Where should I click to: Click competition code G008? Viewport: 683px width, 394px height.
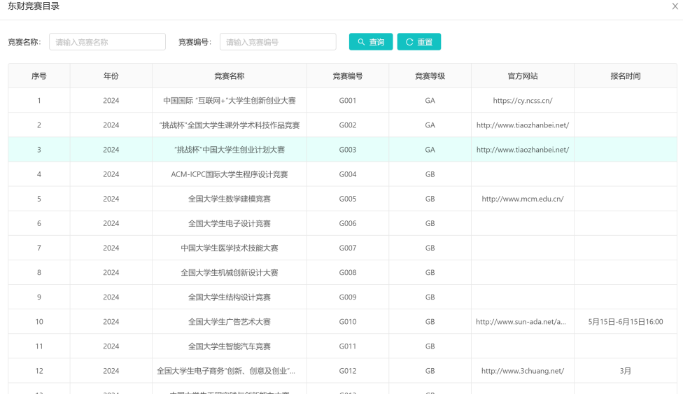(x=348, y=272)
